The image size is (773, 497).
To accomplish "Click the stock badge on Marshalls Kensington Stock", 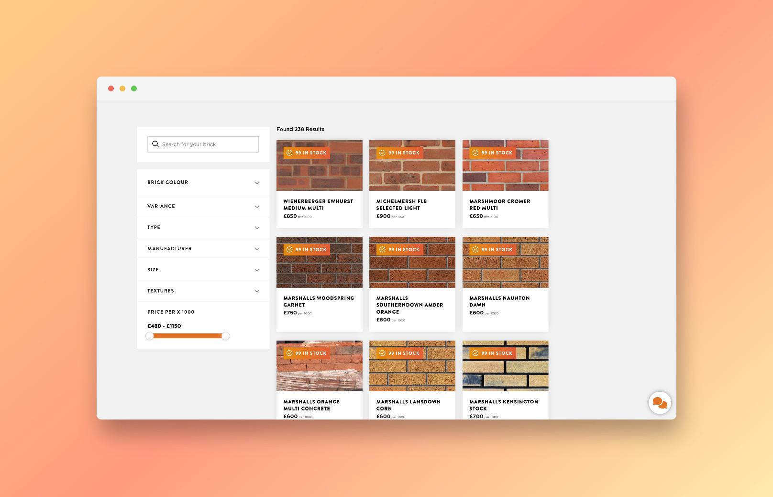I will click(x=492, y=353).
